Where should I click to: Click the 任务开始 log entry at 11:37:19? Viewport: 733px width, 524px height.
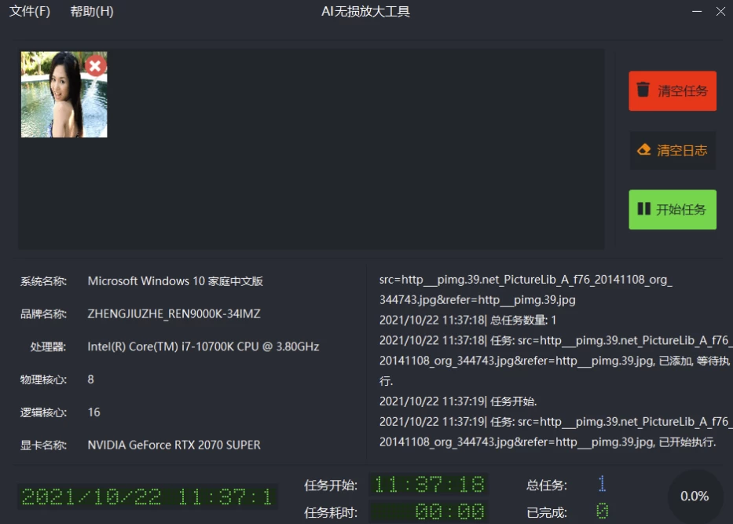[x=458, y=401]
